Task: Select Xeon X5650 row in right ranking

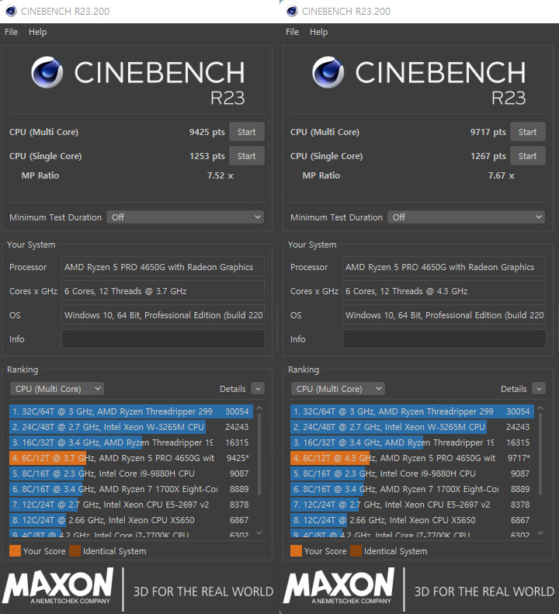Action: point(412,520)
